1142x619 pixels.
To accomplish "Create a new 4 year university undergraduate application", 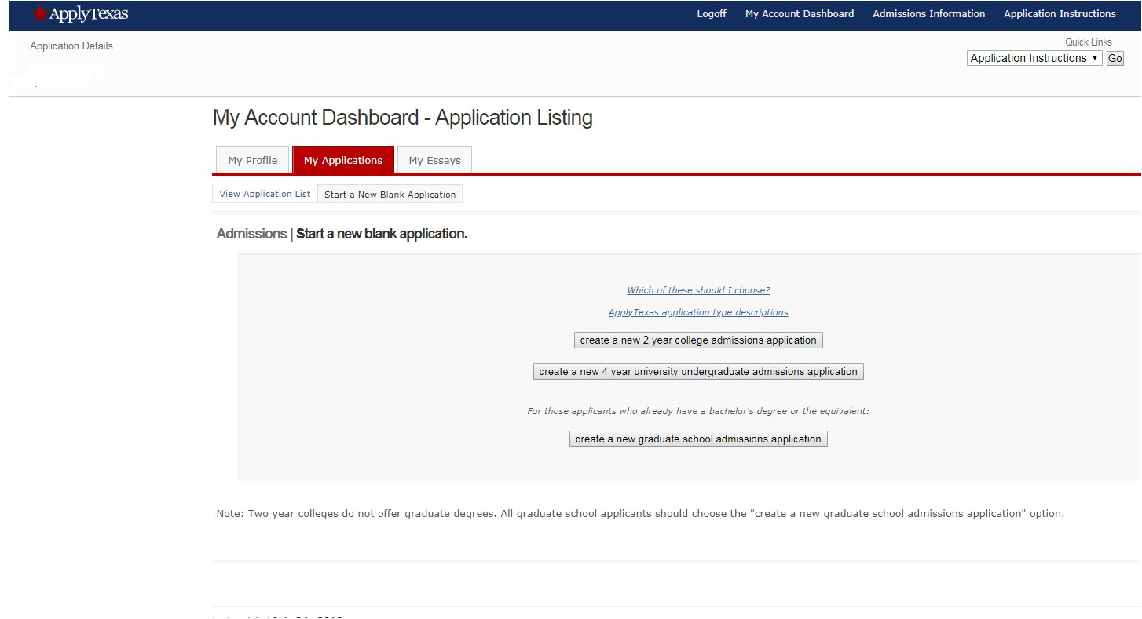I will pos(697,371).
